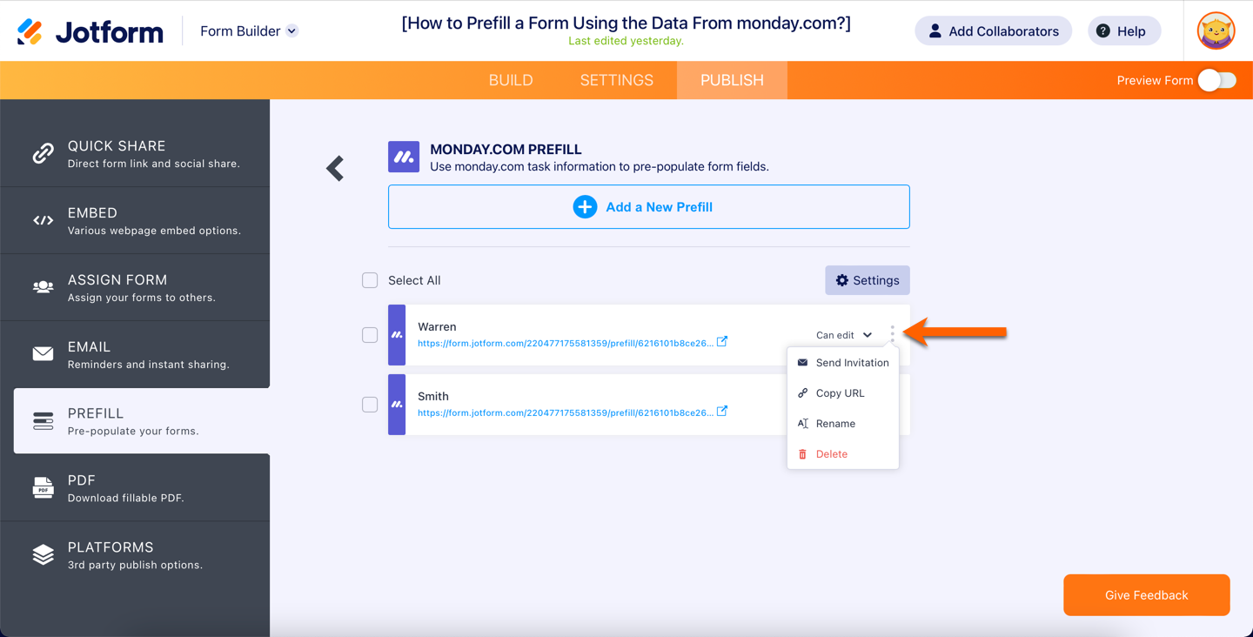Click the back arrow beside Monday.com Prefill
The height and width of the screenshot is (637, 1253).
[x=335, y=168]
